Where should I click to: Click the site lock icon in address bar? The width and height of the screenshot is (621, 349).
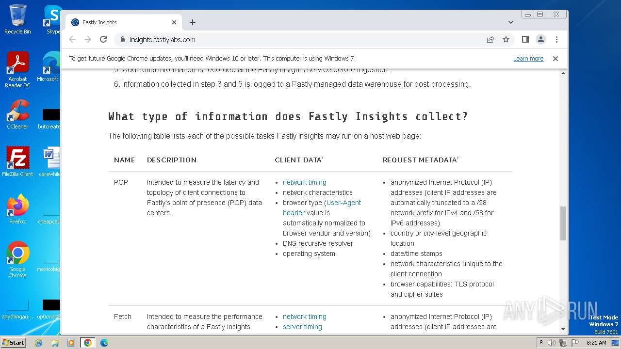(x=122, y=40)
